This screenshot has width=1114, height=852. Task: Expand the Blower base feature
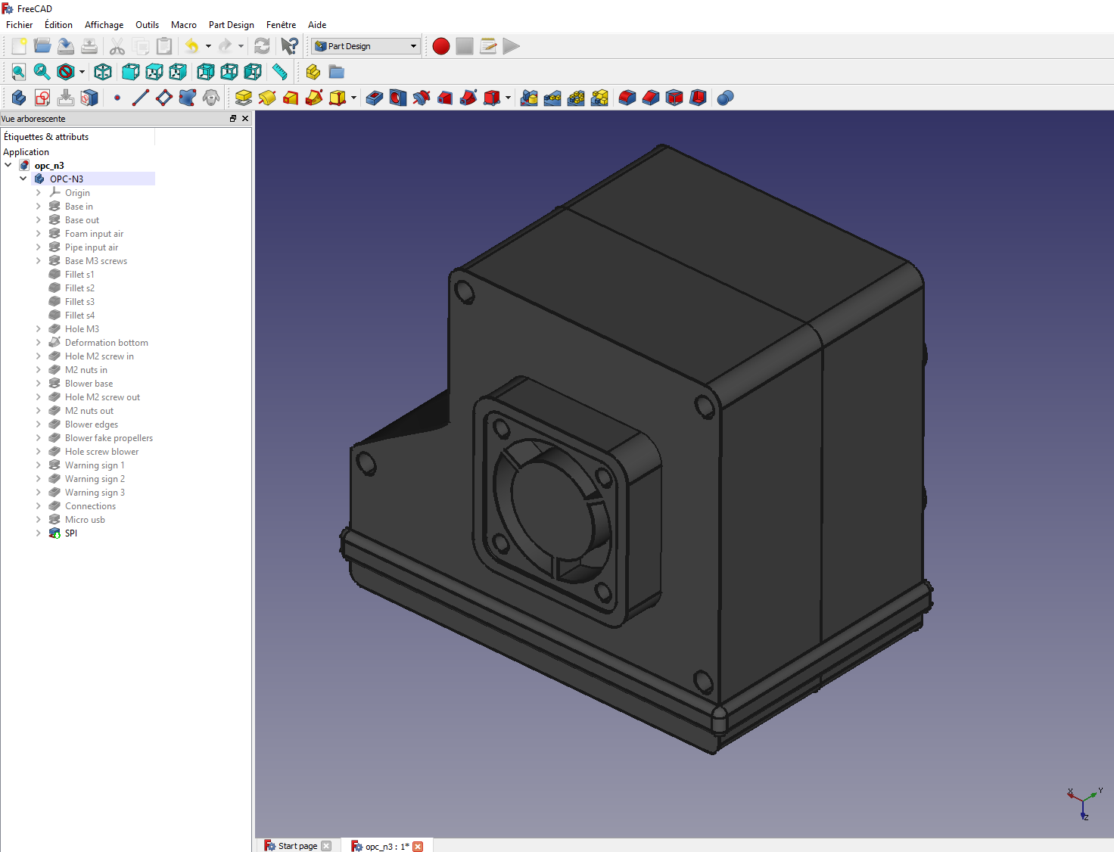(x=39, y=383)
